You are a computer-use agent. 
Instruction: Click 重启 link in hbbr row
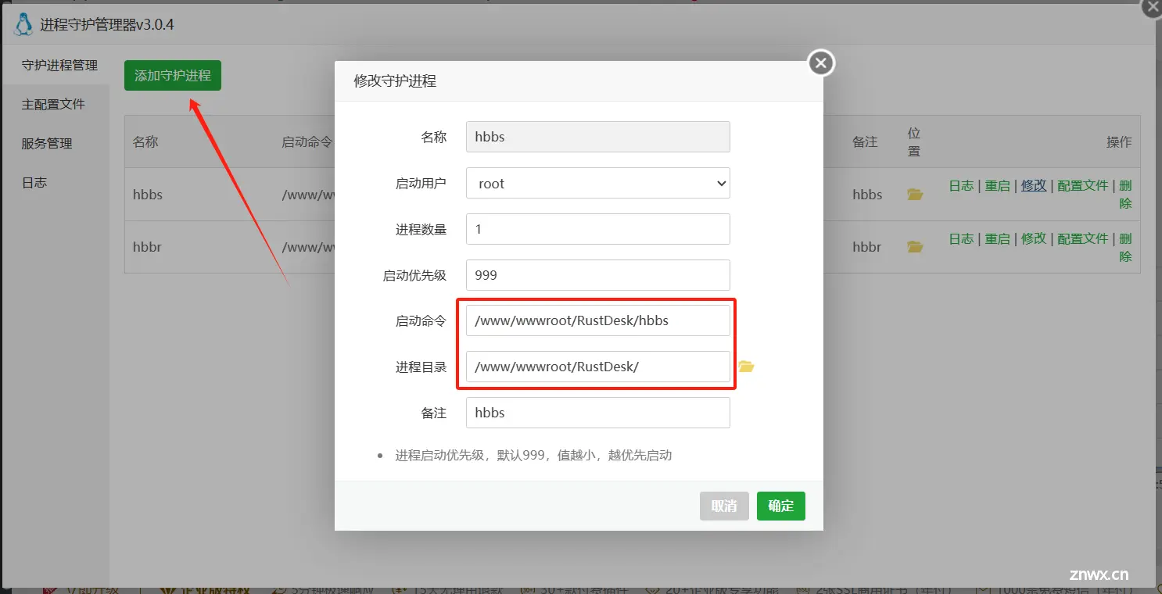point(997,238)
